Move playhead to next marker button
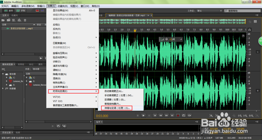262x140 pixels. (172, 115)
